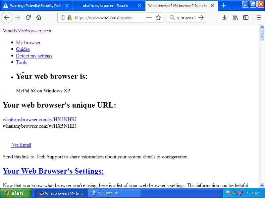
Task: Click scrollbar up arrow
Action: (x=262, y=27)
